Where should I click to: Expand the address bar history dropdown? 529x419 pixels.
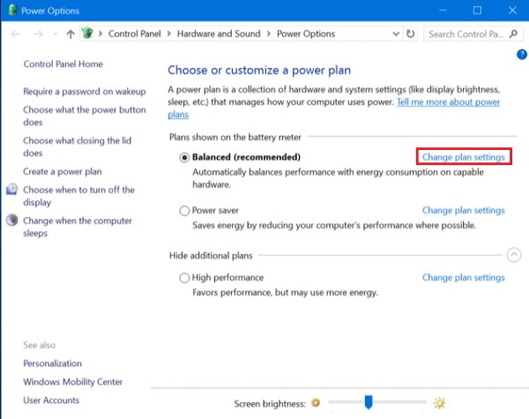pos(396,34)
